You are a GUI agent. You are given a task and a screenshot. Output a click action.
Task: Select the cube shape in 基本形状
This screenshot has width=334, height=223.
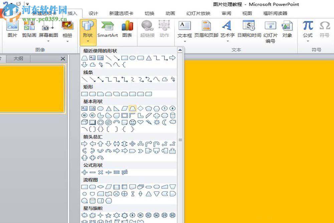pos(85,122)
